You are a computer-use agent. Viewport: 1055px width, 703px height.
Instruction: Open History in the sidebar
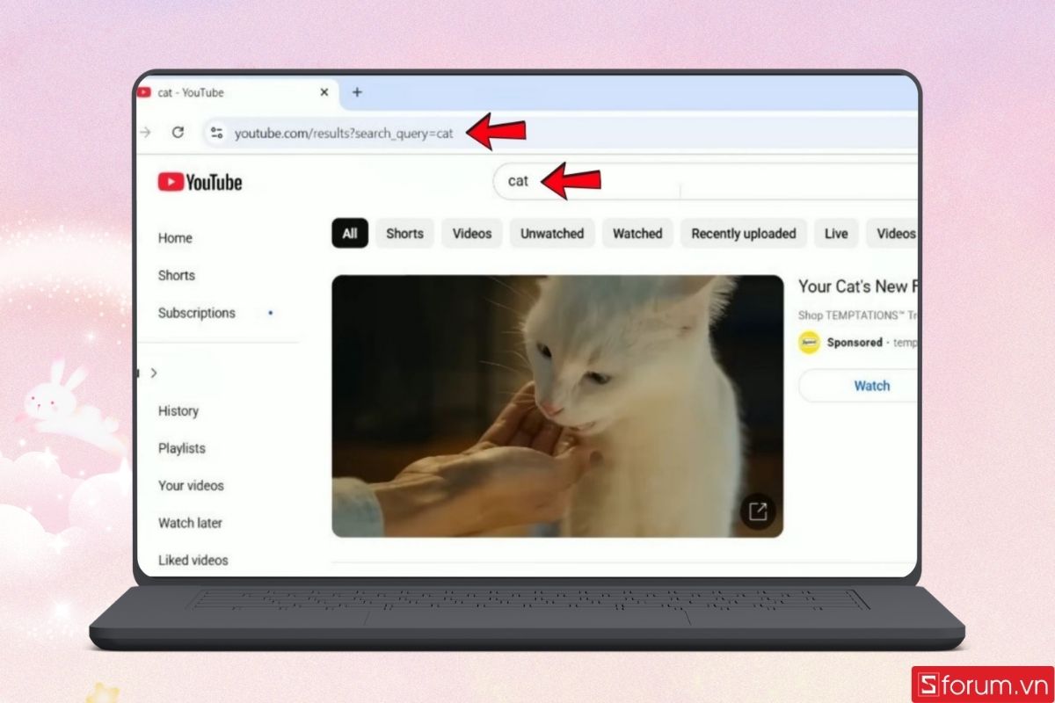point(178,410)
